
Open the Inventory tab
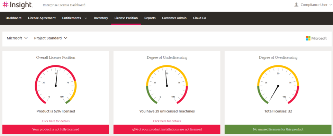point(101,18)
